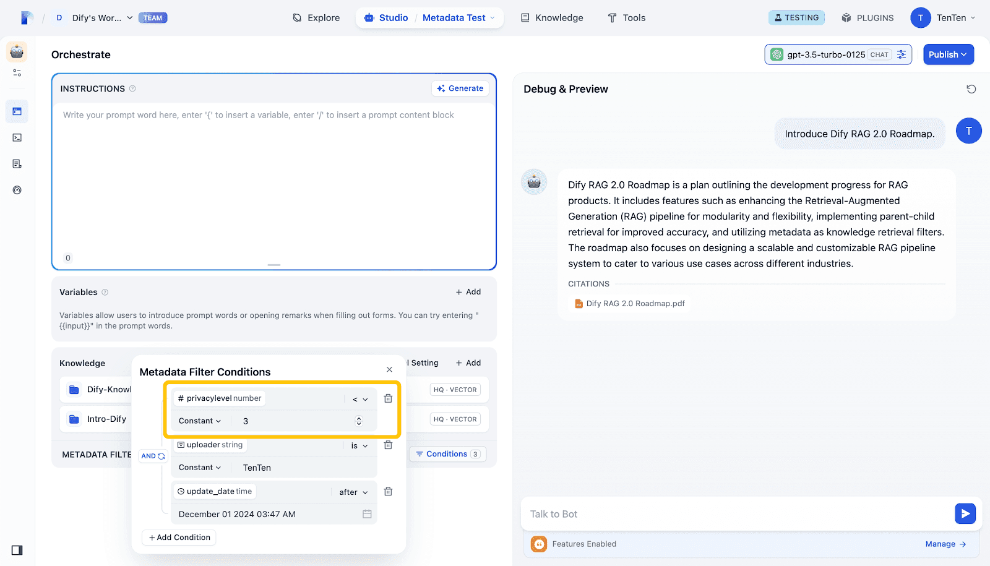990x566 pixels.
Task: Open the Explore tab
Action: (316, 18)
